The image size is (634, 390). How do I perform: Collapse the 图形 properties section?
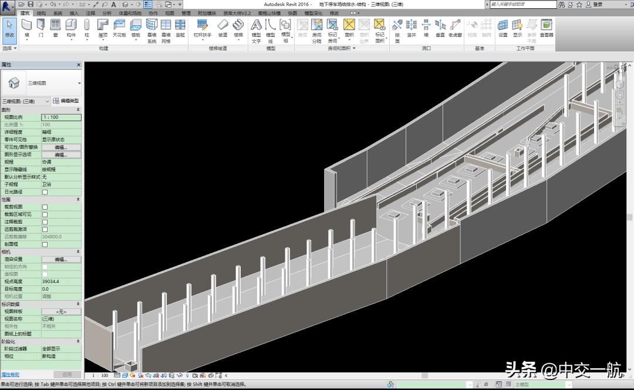coord(78,110)
